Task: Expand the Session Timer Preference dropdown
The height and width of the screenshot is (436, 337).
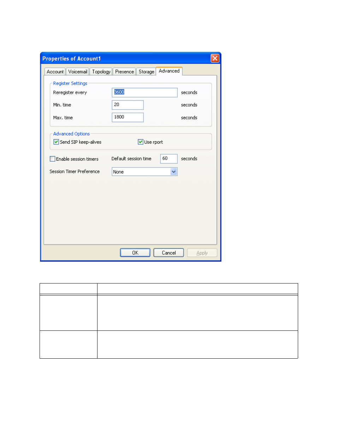Action: 144,172
